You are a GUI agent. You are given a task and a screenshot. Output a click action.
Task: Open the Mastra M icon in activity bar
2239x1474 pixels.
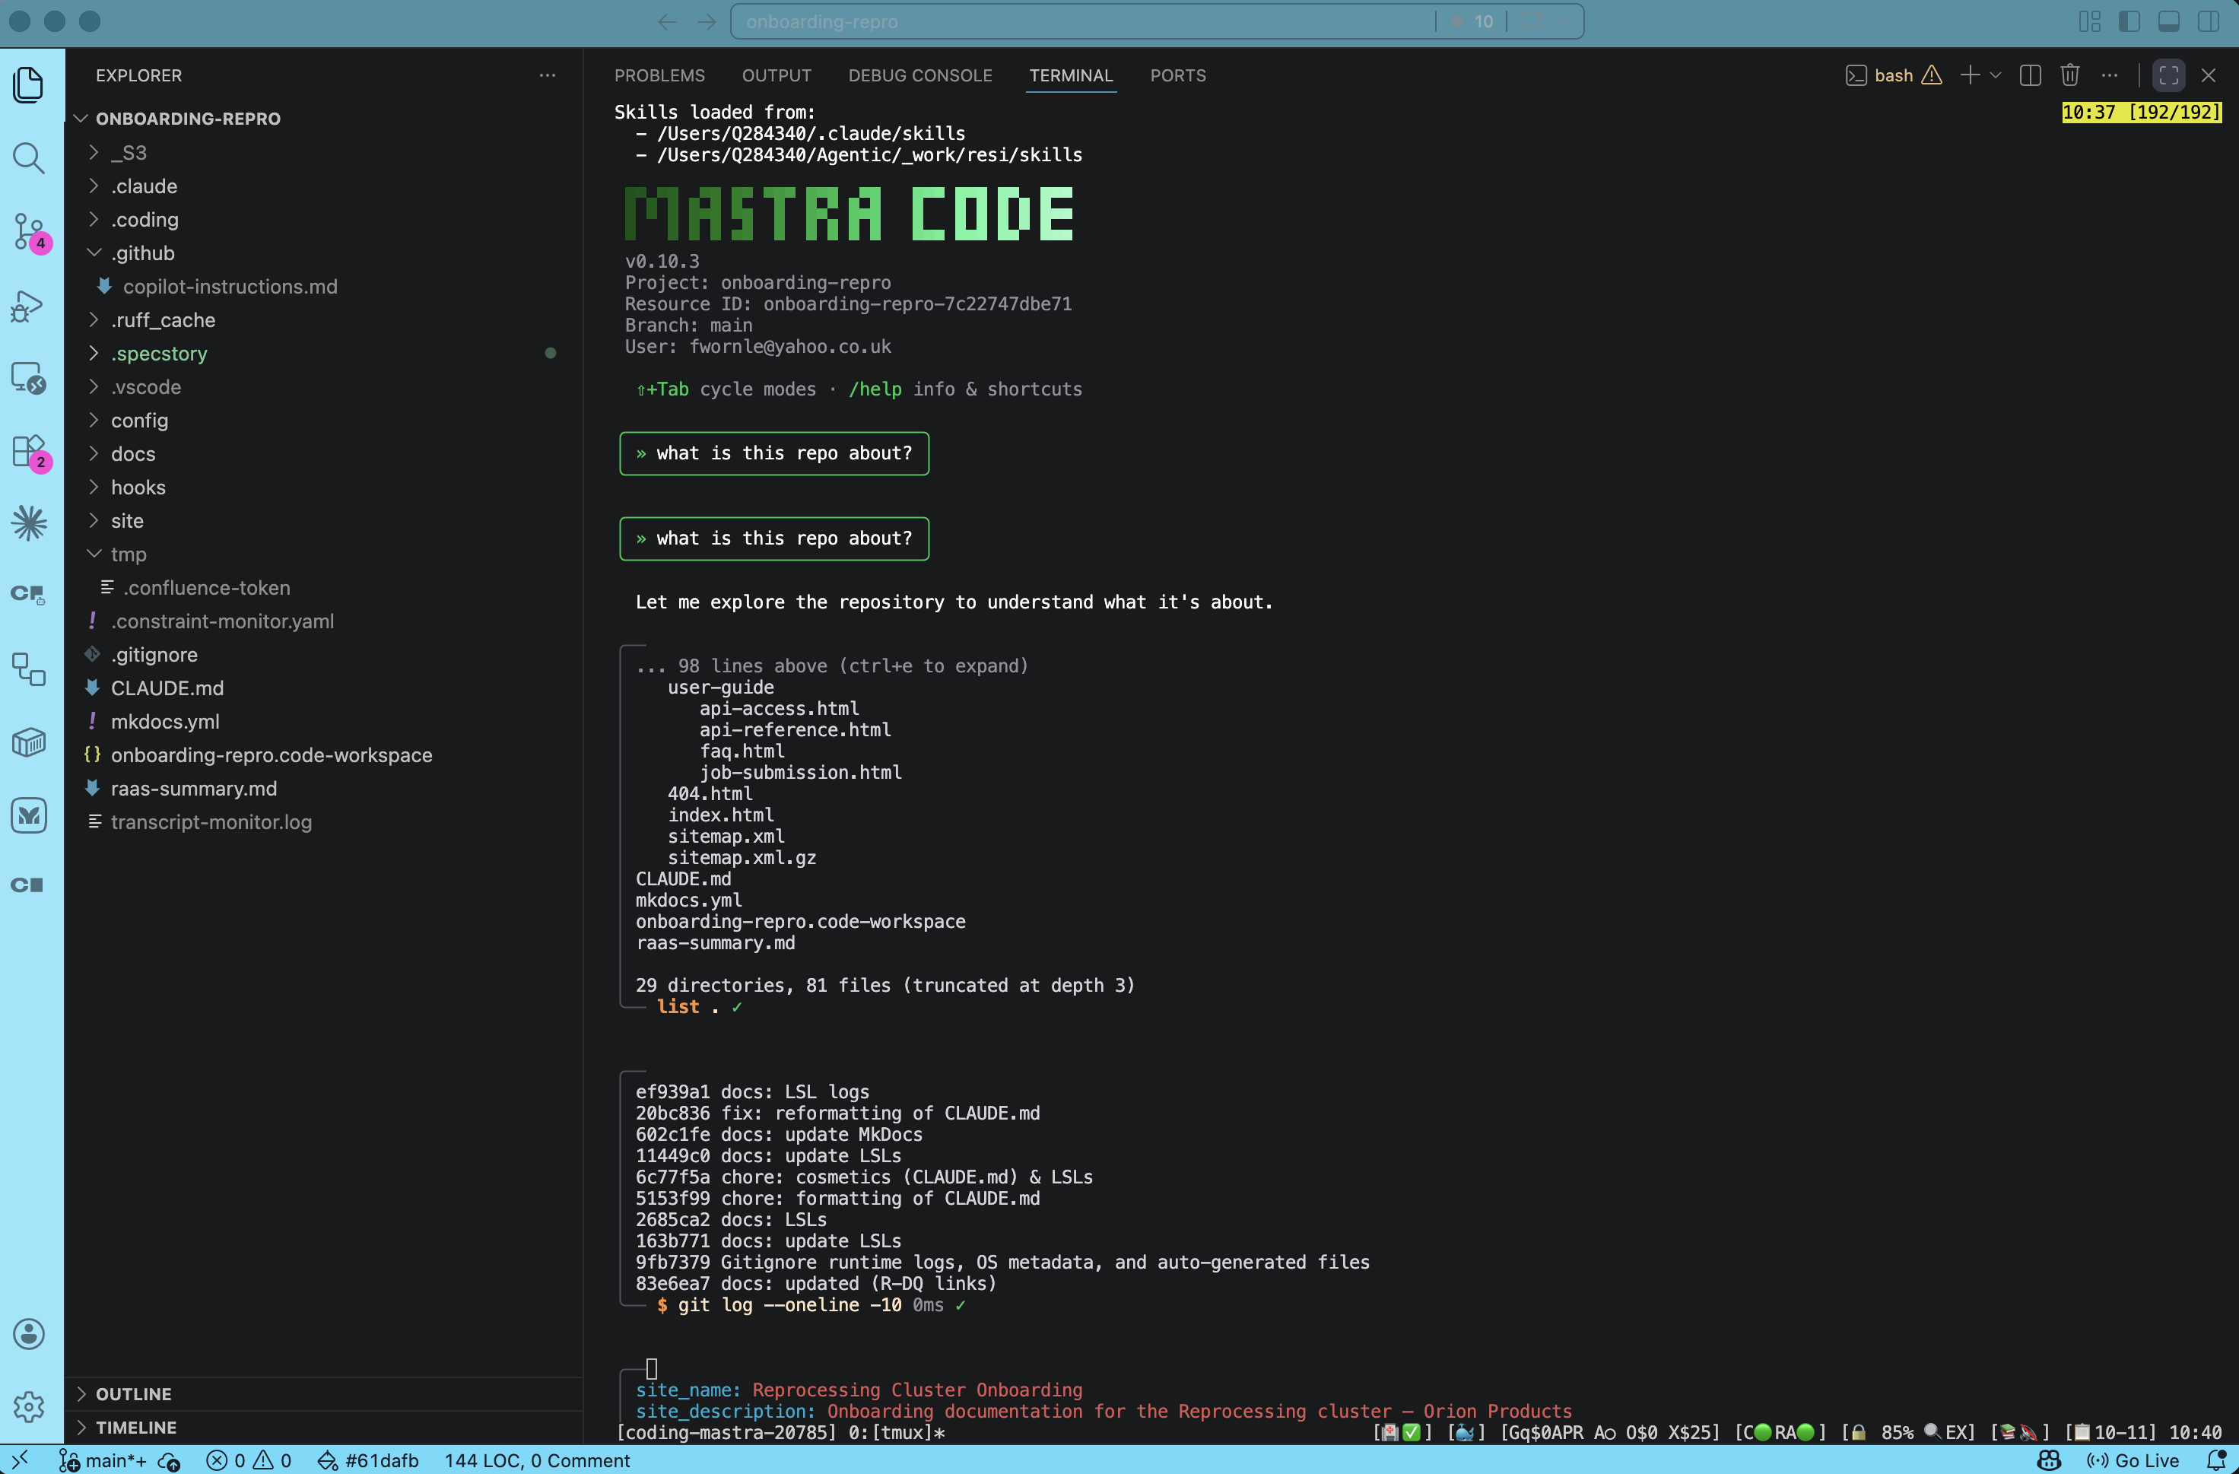29,815
